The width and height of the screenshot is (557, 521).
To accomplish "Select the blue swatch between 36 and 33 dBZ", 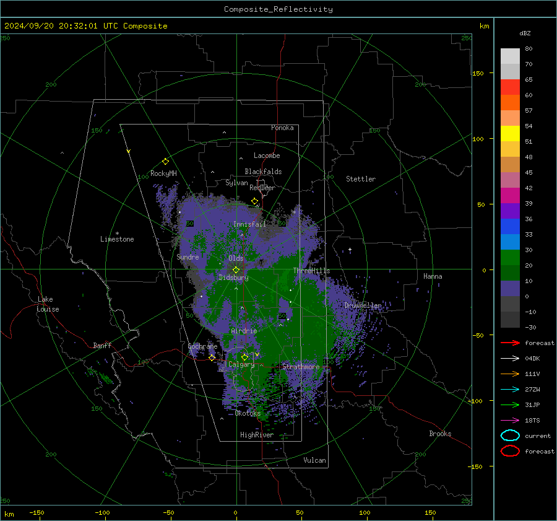I will click(x=510, y=226).
